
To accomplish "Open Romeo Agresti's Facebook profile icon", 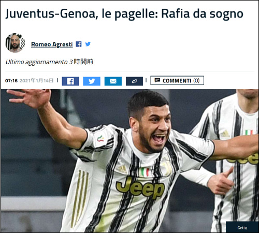I will coord(79,44).
